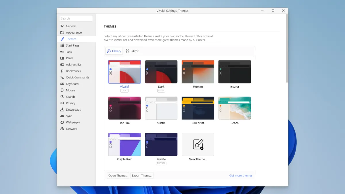Open the Downloads settings icon
The height and width of the screenshot is (194, 345).
[x=62, y=110]
